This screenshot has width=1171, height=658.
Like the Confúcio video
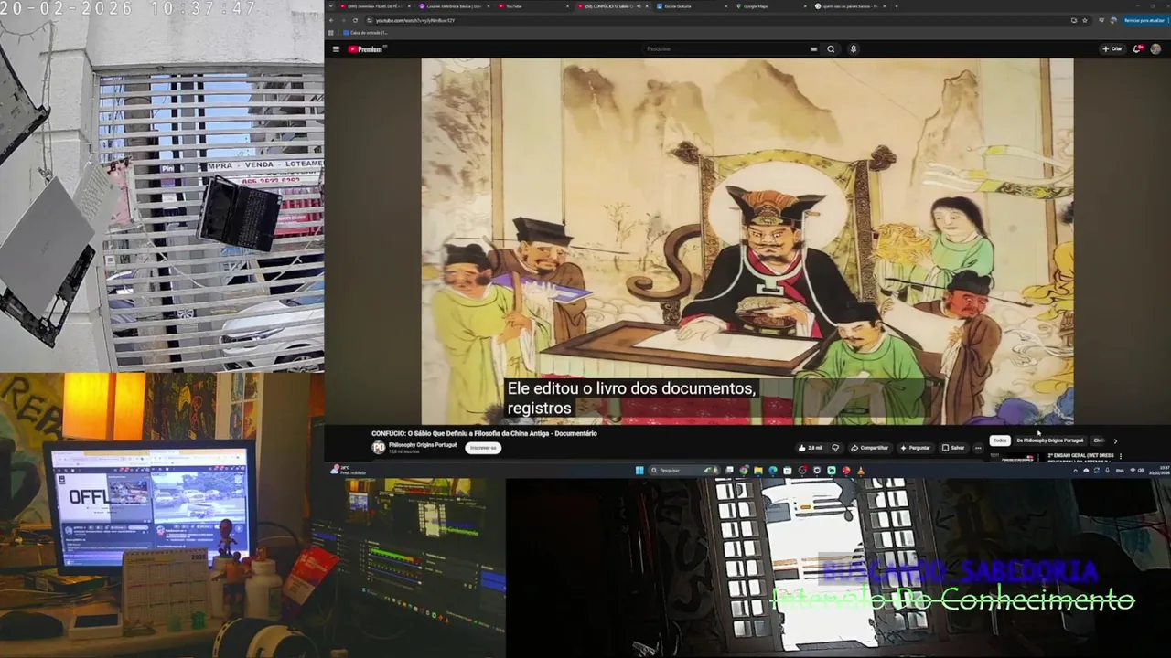point(811,448)
